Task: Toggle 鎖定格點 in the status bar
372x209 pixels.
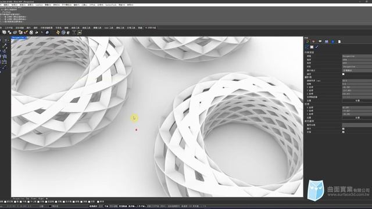Action: 93,206
